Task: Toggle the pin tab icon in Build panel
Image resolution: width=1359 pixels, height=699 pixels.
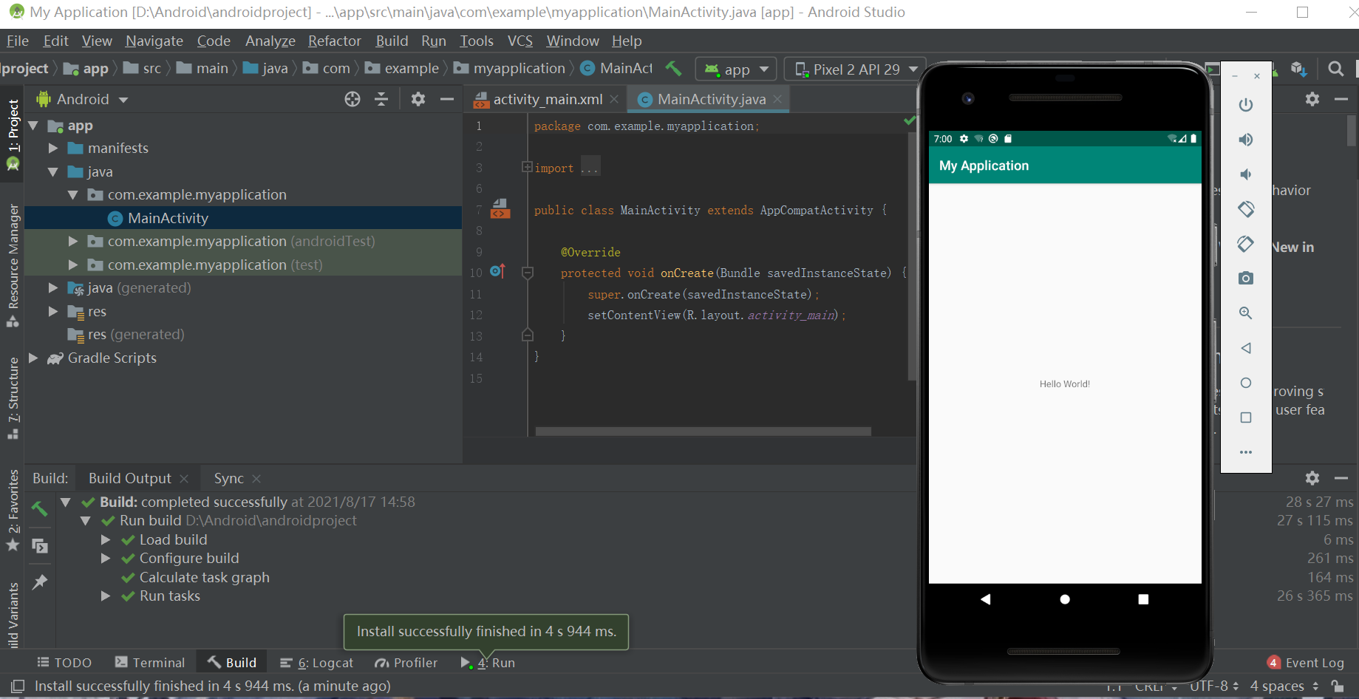Action: [40, 582]
